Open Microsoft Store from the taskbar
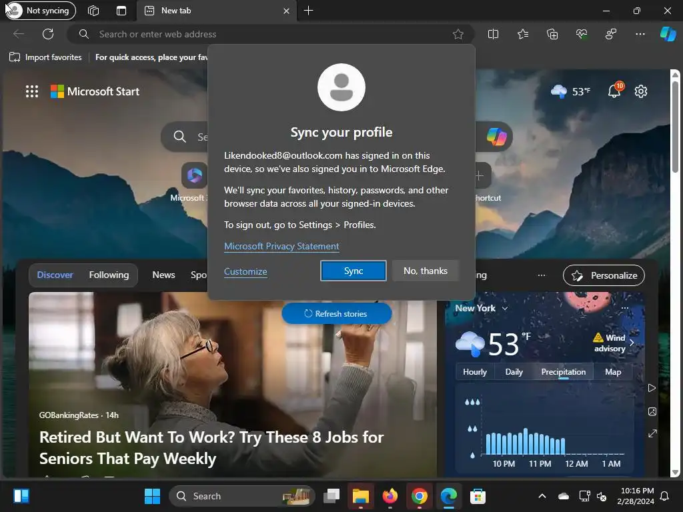The width and height of the screenshot is (683, 512). click(478, 496)
